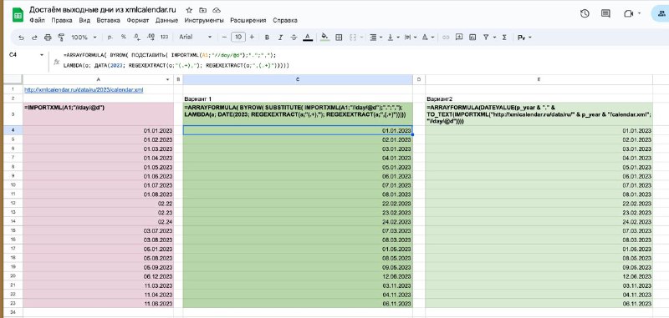This screenshot has width=669, height=318.
Task: Select row 23 header
Action: [13, 304]
